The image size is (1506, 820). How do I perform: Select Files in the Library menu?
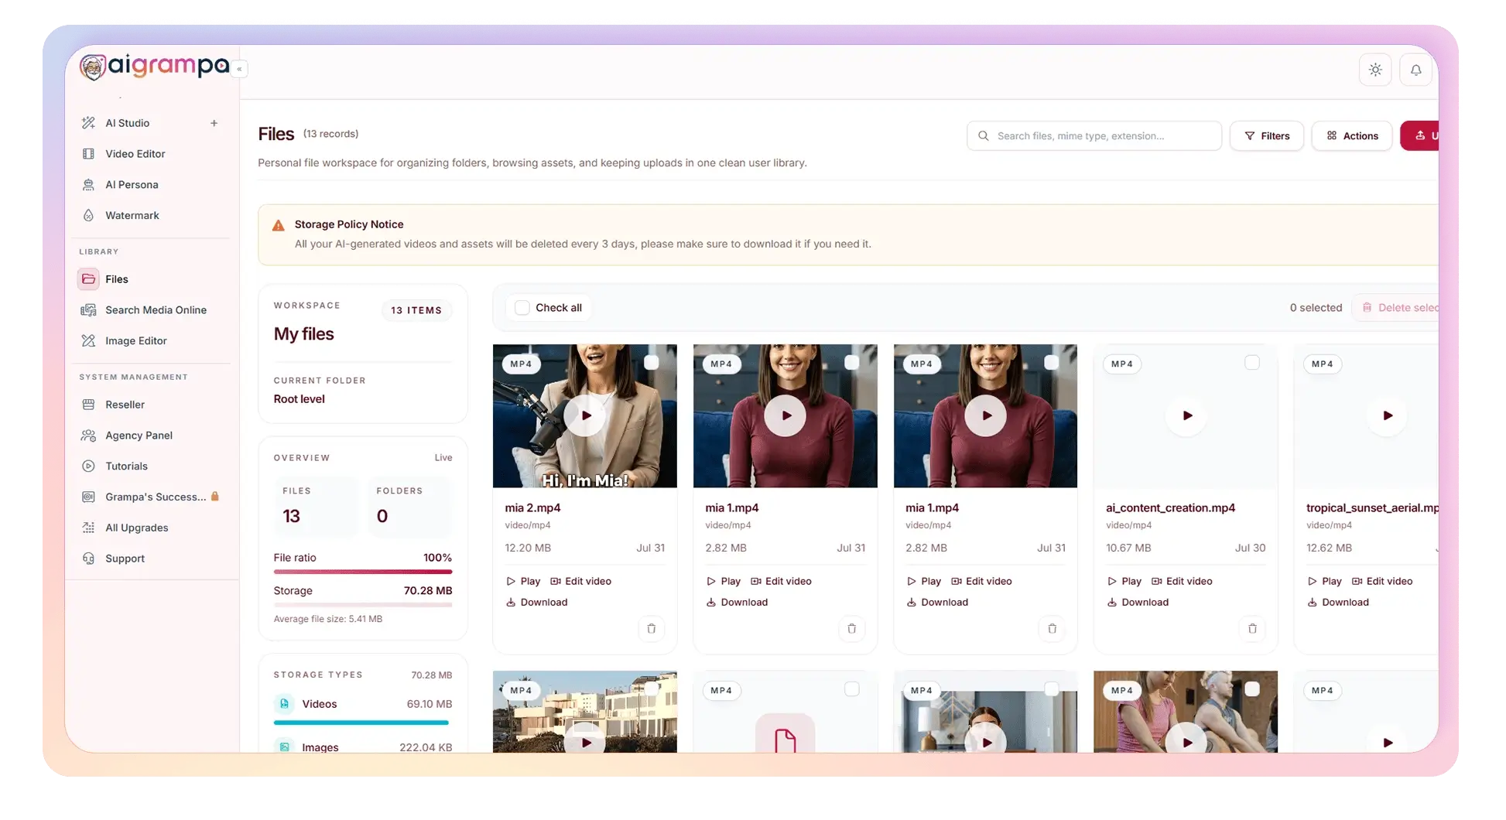[x=117, y=279]
